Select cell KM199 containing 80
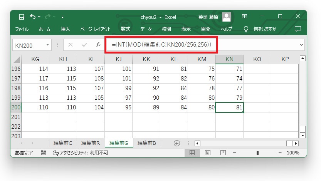 point(202,98)
